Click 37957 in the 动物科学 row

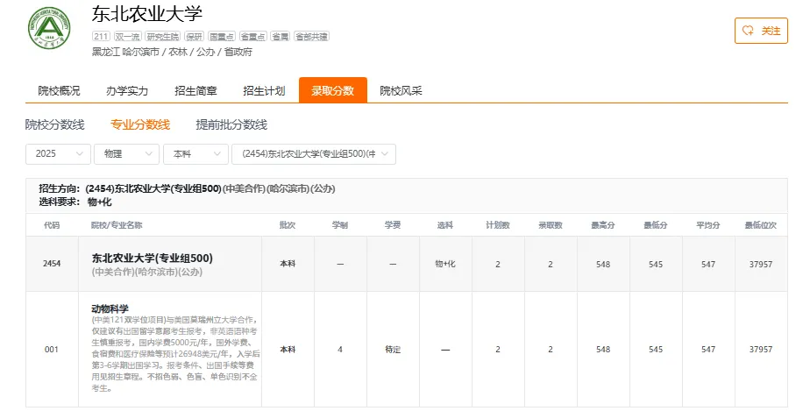coord(761,350)
